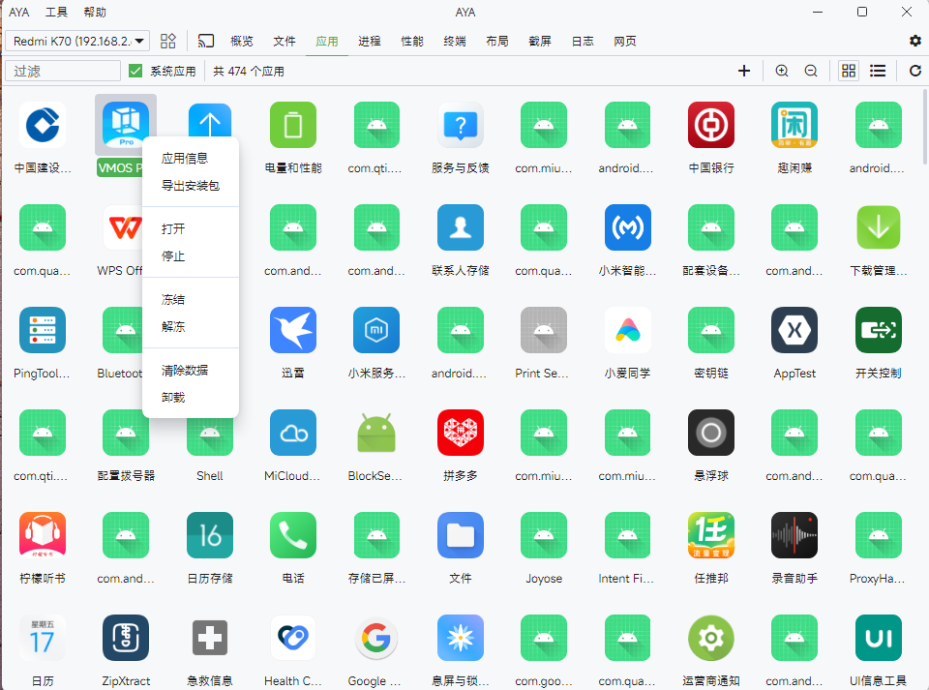Switch to the 终端 tab
Viewport: 929px width, 690px height.
pyautogui.click(x=455, y=41)
